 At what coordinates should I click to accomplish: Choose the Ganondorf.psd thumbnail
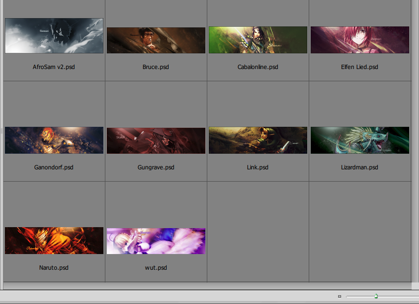(x=54, y=140)
